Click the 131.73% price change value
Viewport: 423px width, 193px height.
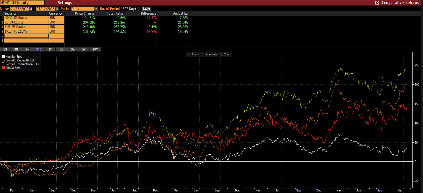point(89,31)
